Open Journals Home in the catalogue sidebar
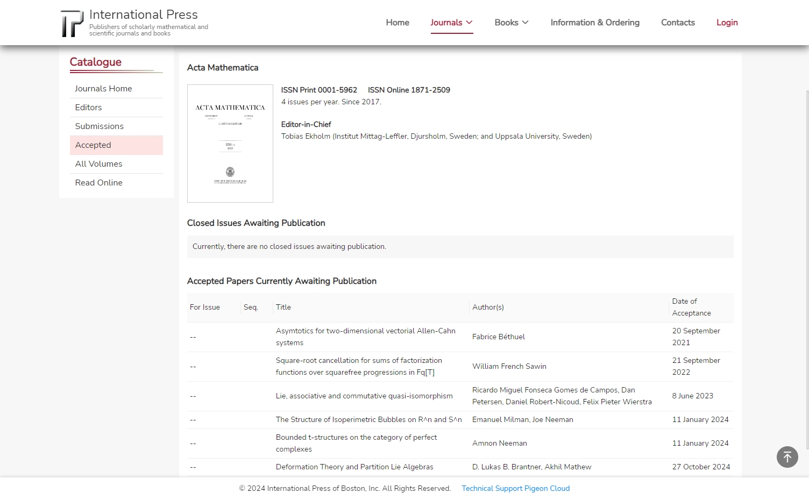This screenshot has width=809, height=500. point(116,89)
